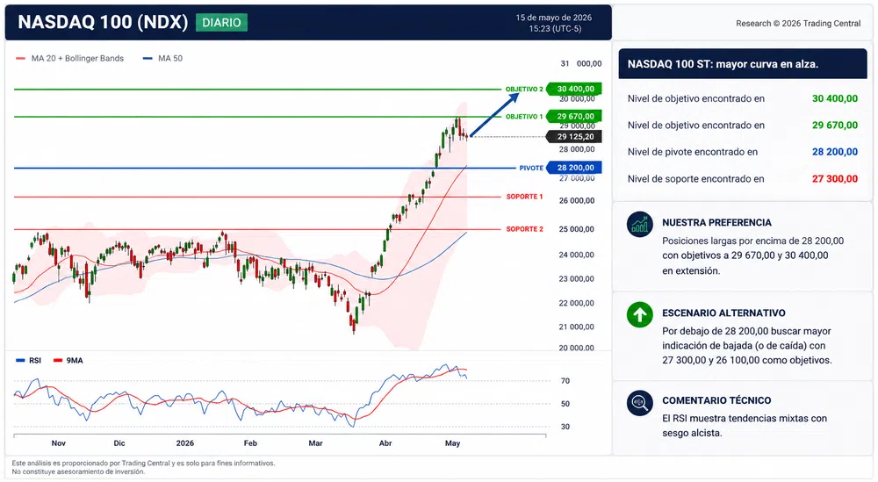Select the MA 20 + Bollinger Bands legend label
Viewport: 878px width, 482px height.
coord(77,58)
